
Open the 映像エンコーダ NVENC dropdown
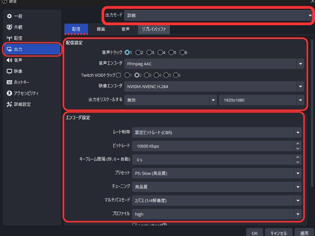[x=214, y=87]
